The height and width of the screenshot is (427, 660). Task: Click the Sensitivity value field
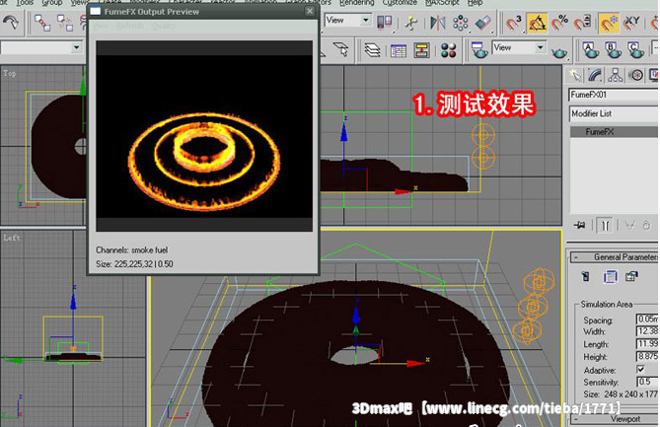coord(647,382)
